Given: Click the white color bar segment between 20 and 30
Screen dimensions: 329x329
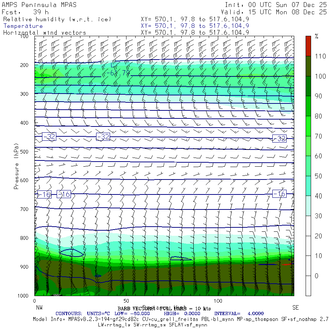Looking at the screenshot, I should click(308, 226).
